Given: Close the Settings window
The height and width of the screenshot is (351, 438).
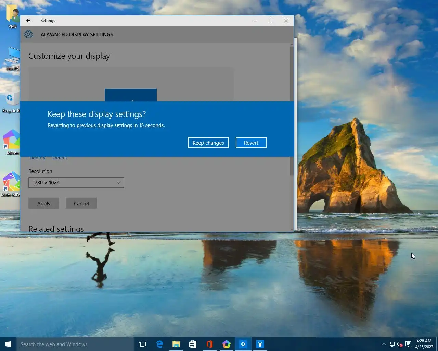Looking at the screenshot, I should (286, 21).
